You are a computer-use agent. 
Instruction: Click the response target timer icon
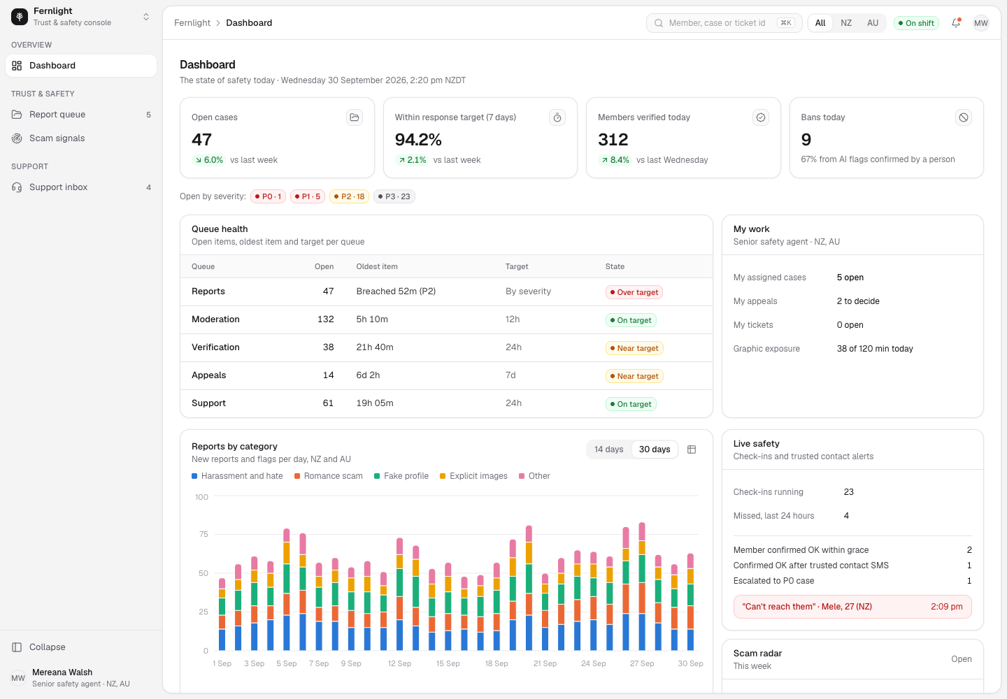coord(557,117)
